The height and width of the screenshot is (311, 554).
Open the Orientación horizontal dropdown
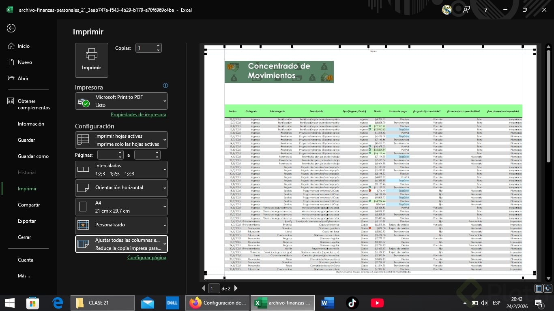pyautogui.click(x=121, y=188)
